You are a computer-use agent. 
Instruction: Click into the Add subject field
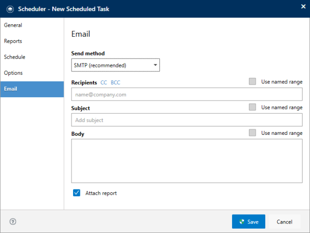(x=187, y=120)
